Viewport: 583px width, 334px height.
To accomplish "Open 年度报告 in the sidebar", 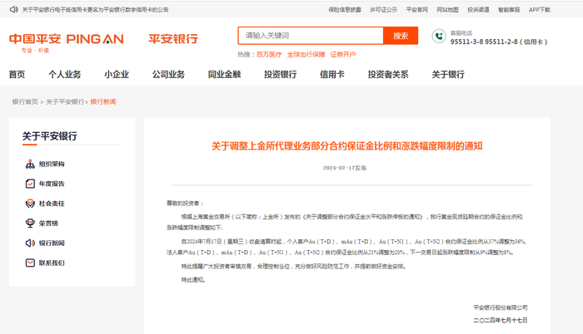I will pos(52,184).
